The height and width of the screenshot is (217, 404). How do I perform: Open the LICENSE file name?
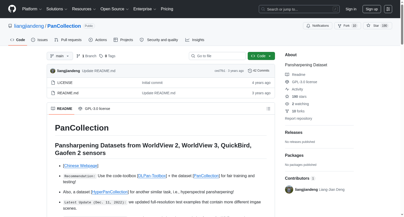point(65,83)
